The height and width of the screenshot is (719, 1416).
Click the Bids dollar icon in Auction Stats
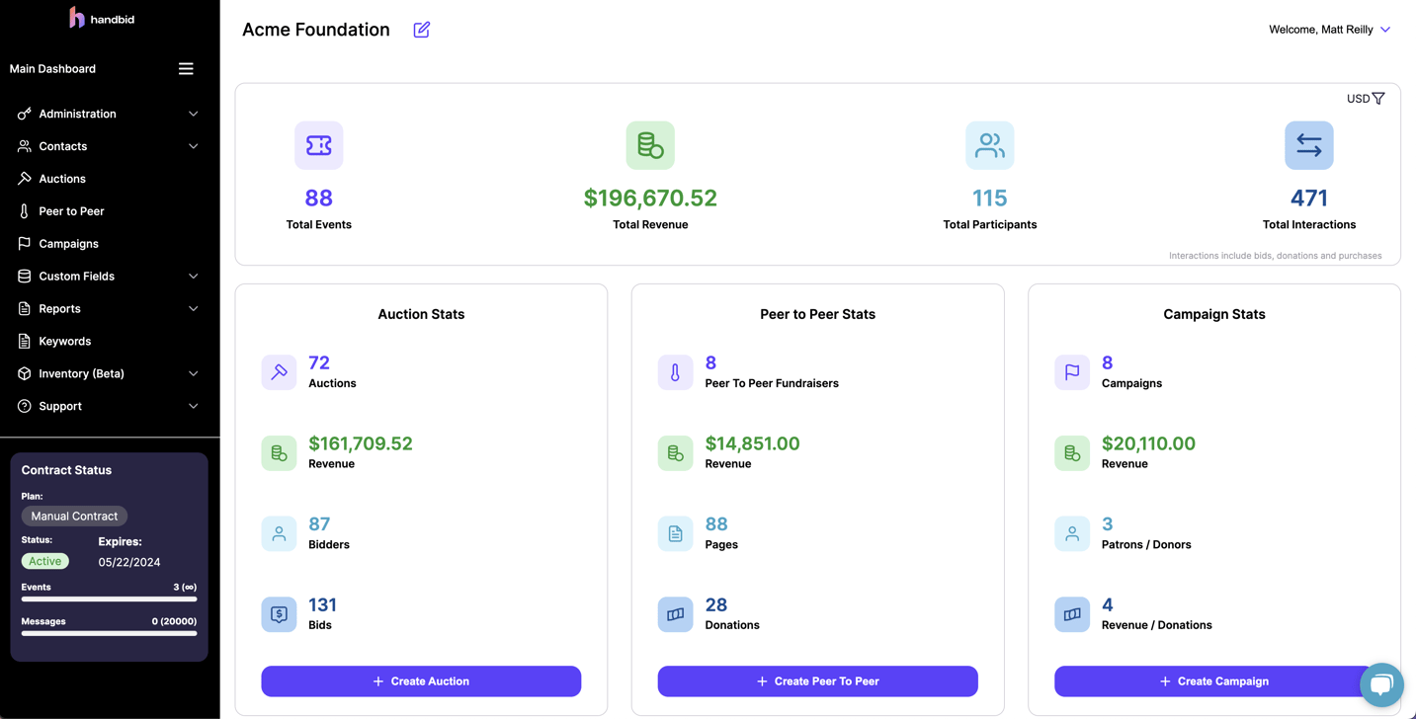tap(279, 614)
